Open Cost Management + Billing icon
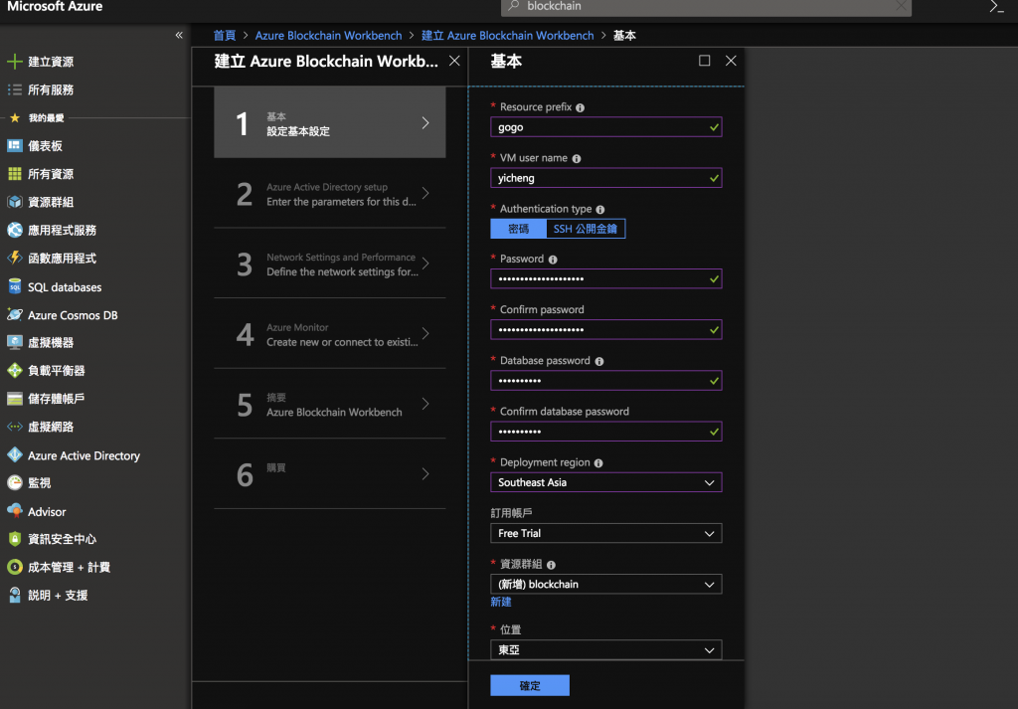The image size is (1018, 709). [x=14, y=567]
